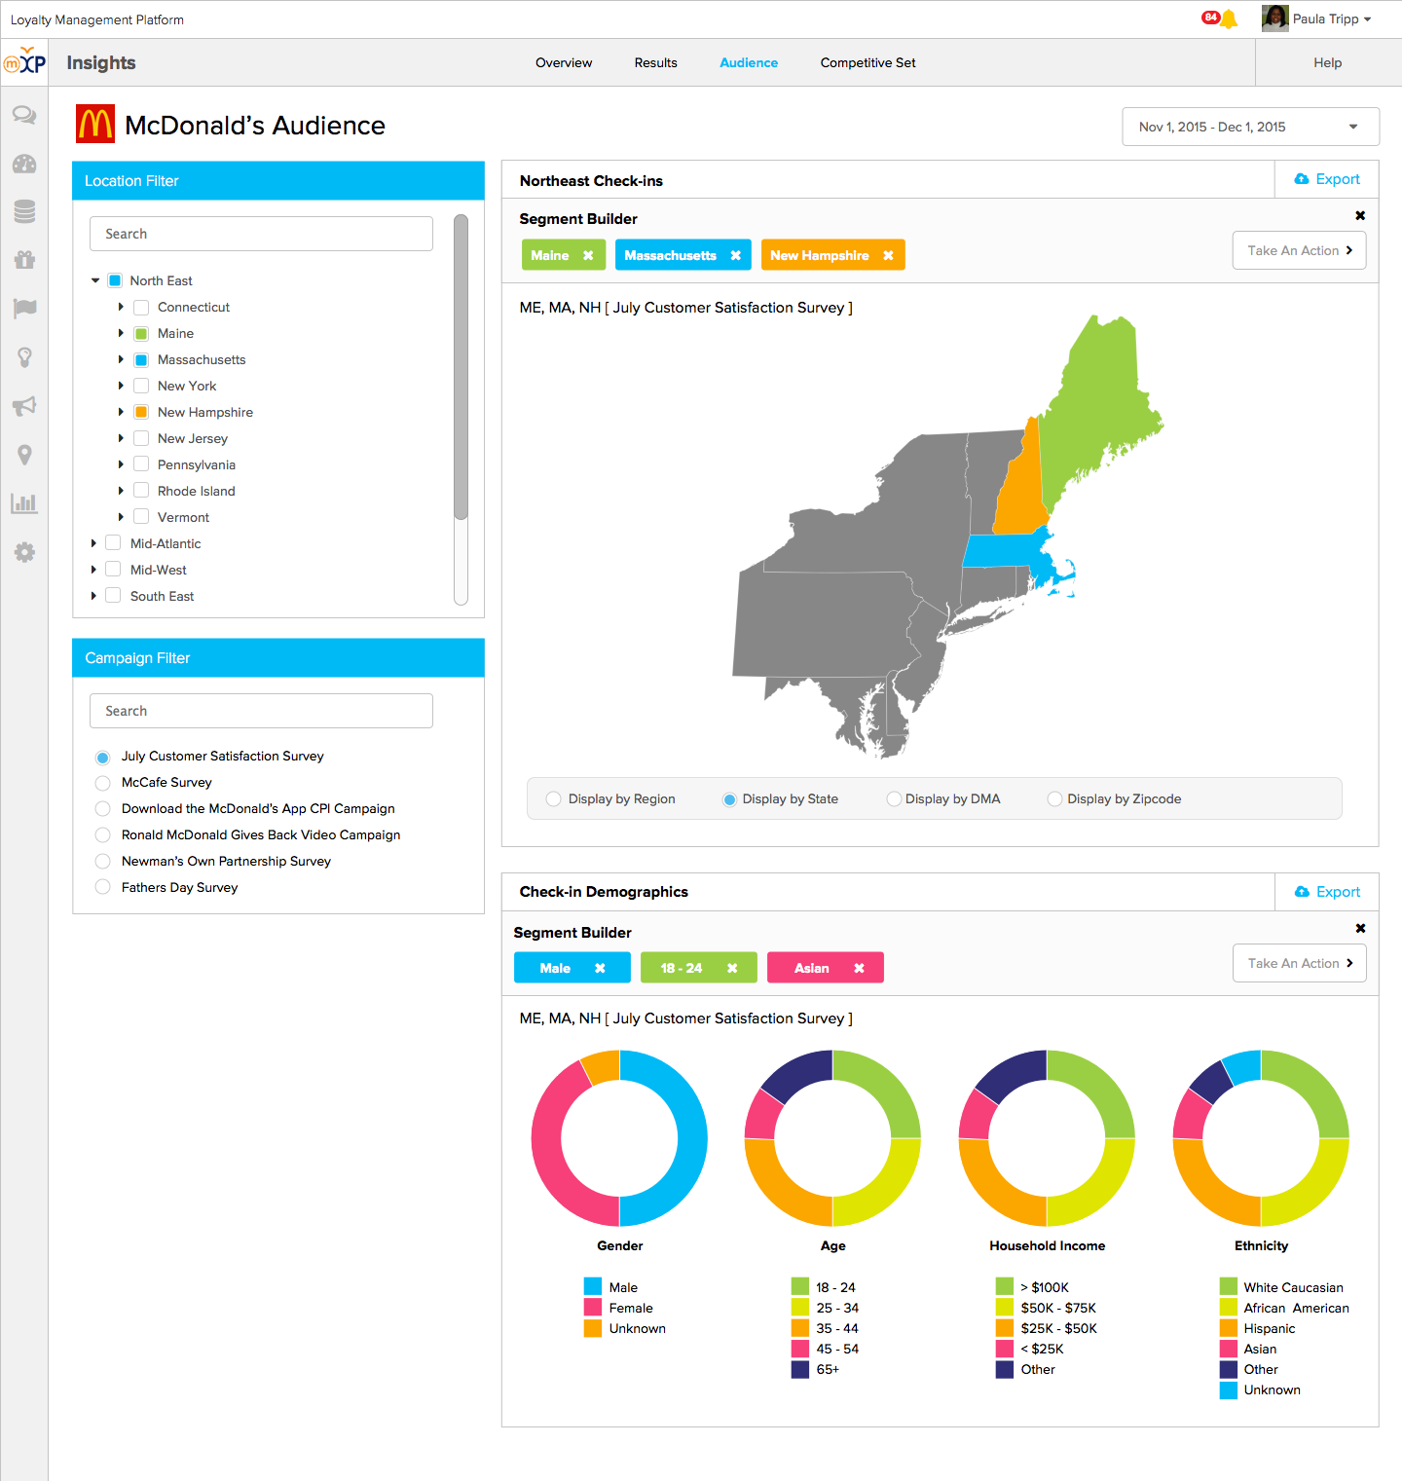Open the flag sidebar icon
Screen dimensions: 1403x1481
click(x=24, y=309)
